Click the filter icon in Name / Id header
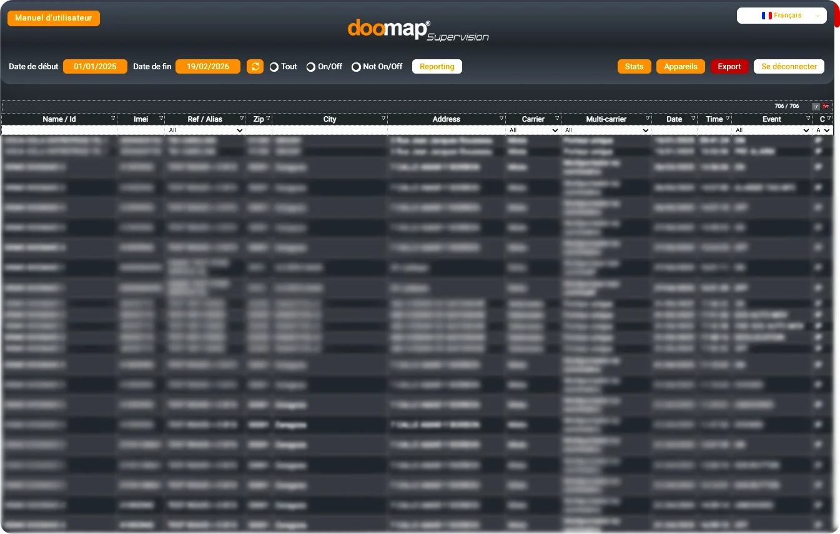 click(x=113, y=118)
